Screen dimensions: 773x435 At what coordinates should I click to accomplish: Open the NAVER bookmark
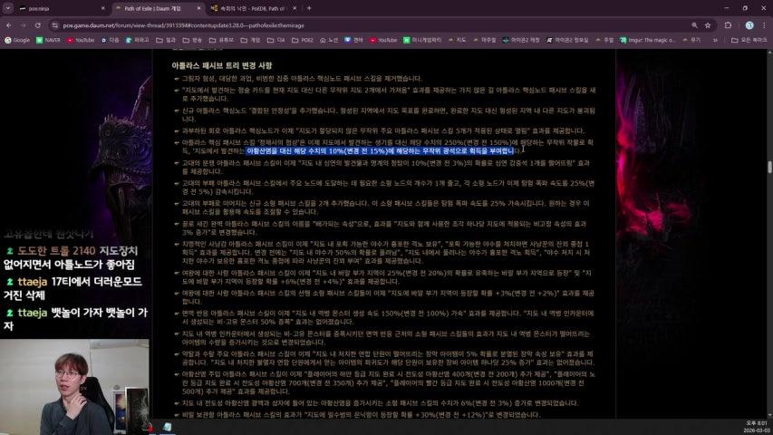point(48,40)
